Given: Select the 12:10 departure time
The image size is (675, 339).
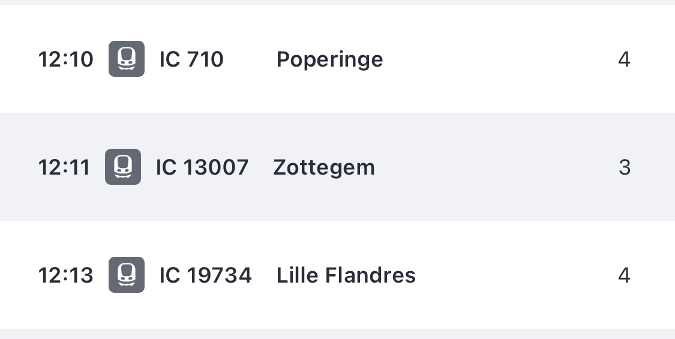Looking at the screenshot, I should [66, 59].
